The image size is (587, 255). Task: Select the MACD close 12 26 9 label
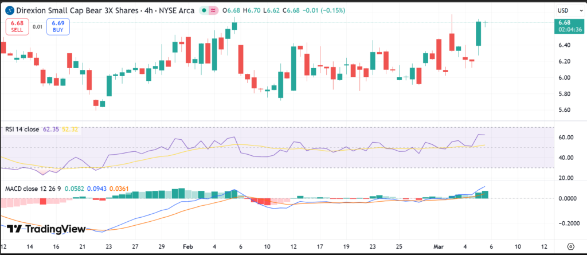[x=32, y=187]
